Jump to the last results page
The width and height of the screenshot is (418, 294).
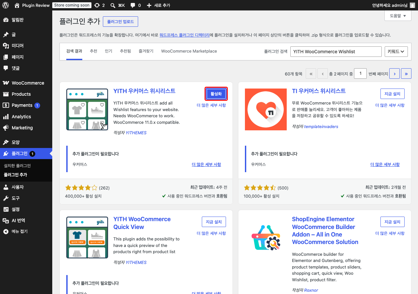coord(406,74)
